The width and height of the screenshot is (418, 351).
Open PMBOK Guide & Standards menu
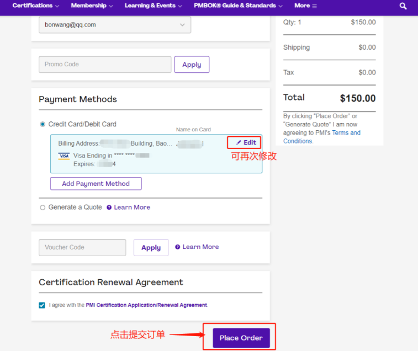pyautogui.click(x=238, y=6)
